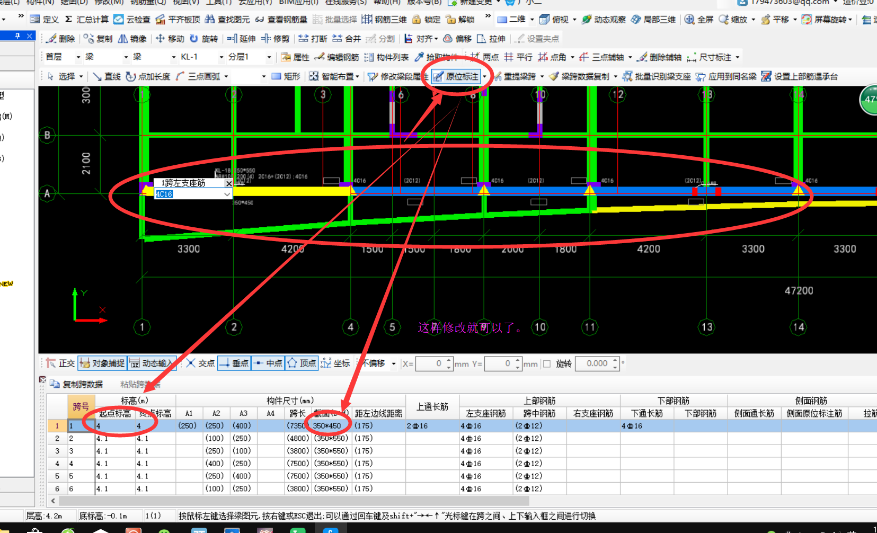Click 局部三维 partial 3D view

[x=653, y=20]
